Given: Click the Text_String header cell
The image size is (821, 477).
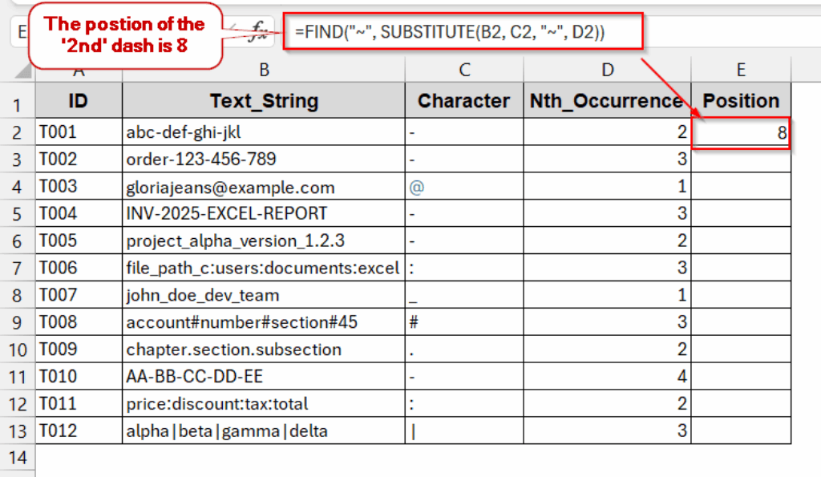Looking at the screenshot, I should [x=264, y=101].
